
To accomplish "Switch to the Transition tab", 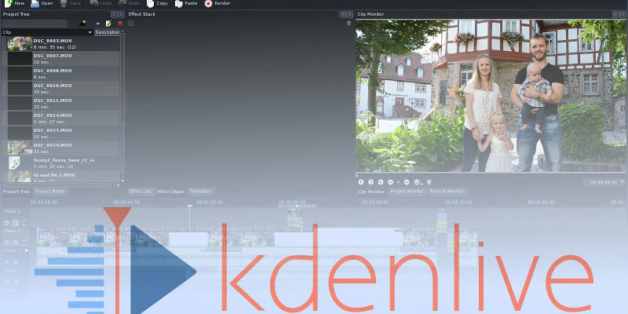I will tap(201, 192).
